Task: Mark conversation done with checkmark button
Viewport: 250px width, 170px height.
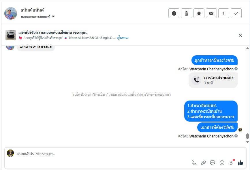Action: pyautogui.click(x=236, y=13)
